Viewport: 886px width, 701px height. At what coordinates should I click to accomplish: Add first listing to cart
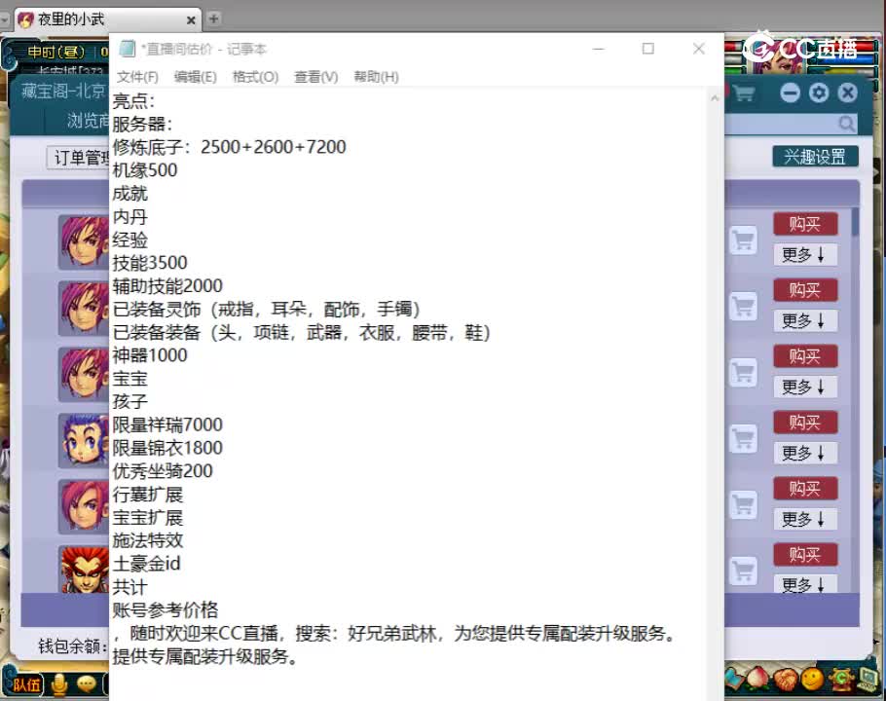click(x=743, y=240)
